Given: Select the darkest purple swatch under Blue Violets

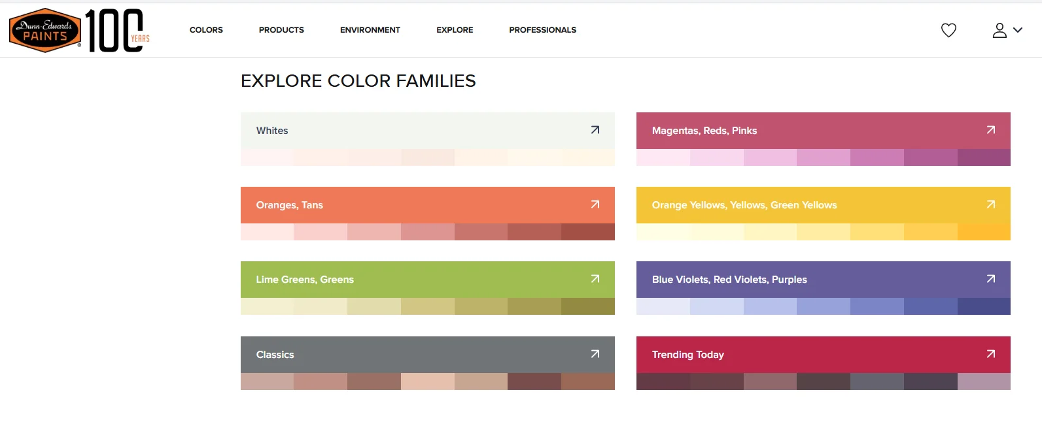Looking at the screenshot, I should click(x=984, y=306).
